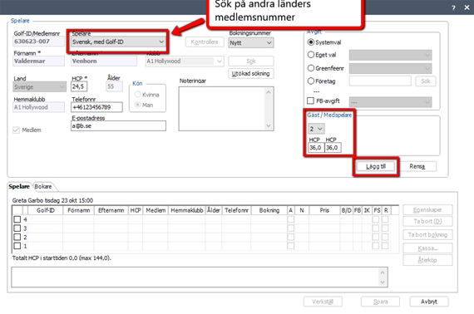Select the Man gender radio button
The image size is (474, 314).
(x=137, y=105)
